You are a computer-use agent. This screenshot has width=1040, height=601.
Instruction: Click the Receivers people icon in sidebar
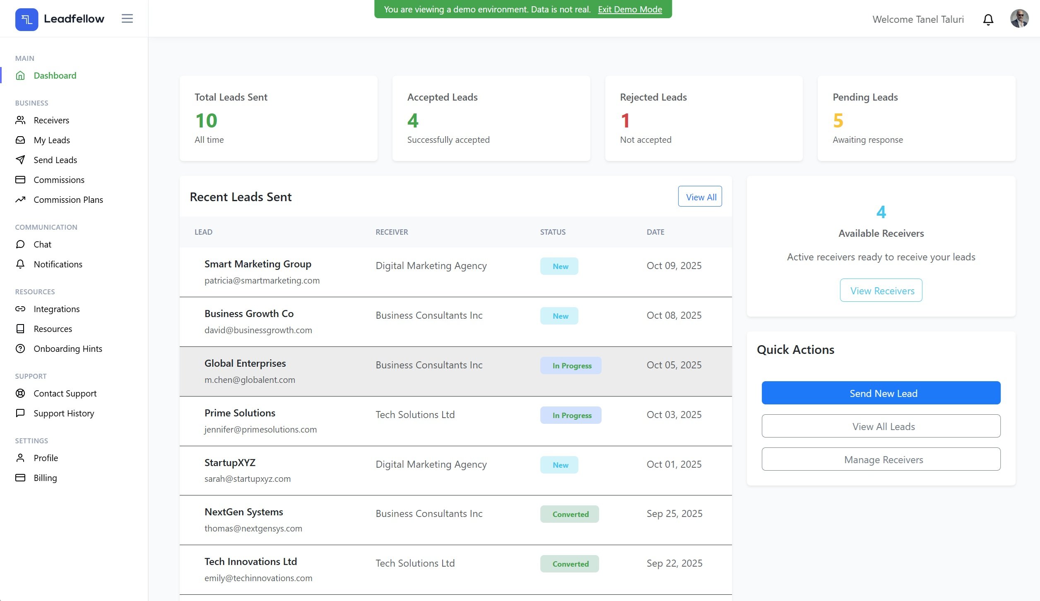(x=20, y=120)
